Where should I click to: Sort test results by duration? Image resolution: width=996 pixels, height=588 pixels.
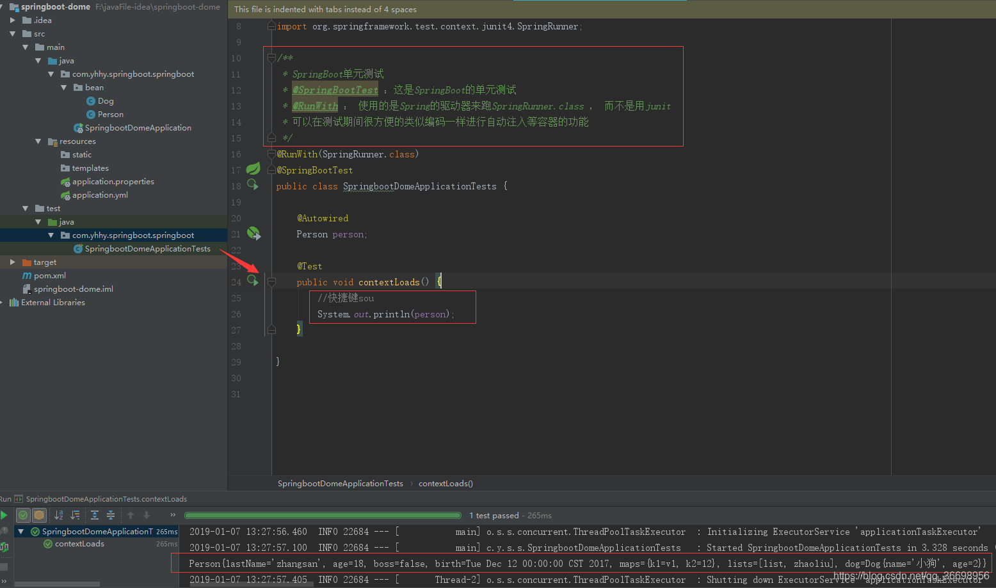pos(75,515)
